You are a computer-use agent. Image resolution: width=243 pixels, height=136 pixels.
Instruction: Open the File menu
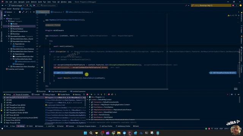click(7, 2)
